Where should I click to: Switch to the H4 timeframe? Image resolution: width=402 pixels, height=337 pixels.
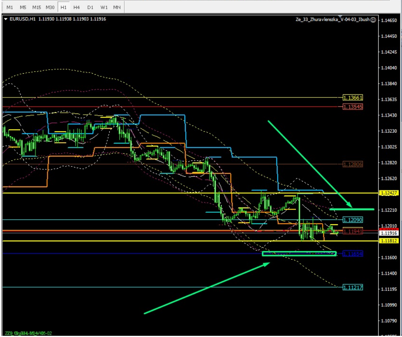(x=76, y=7)
